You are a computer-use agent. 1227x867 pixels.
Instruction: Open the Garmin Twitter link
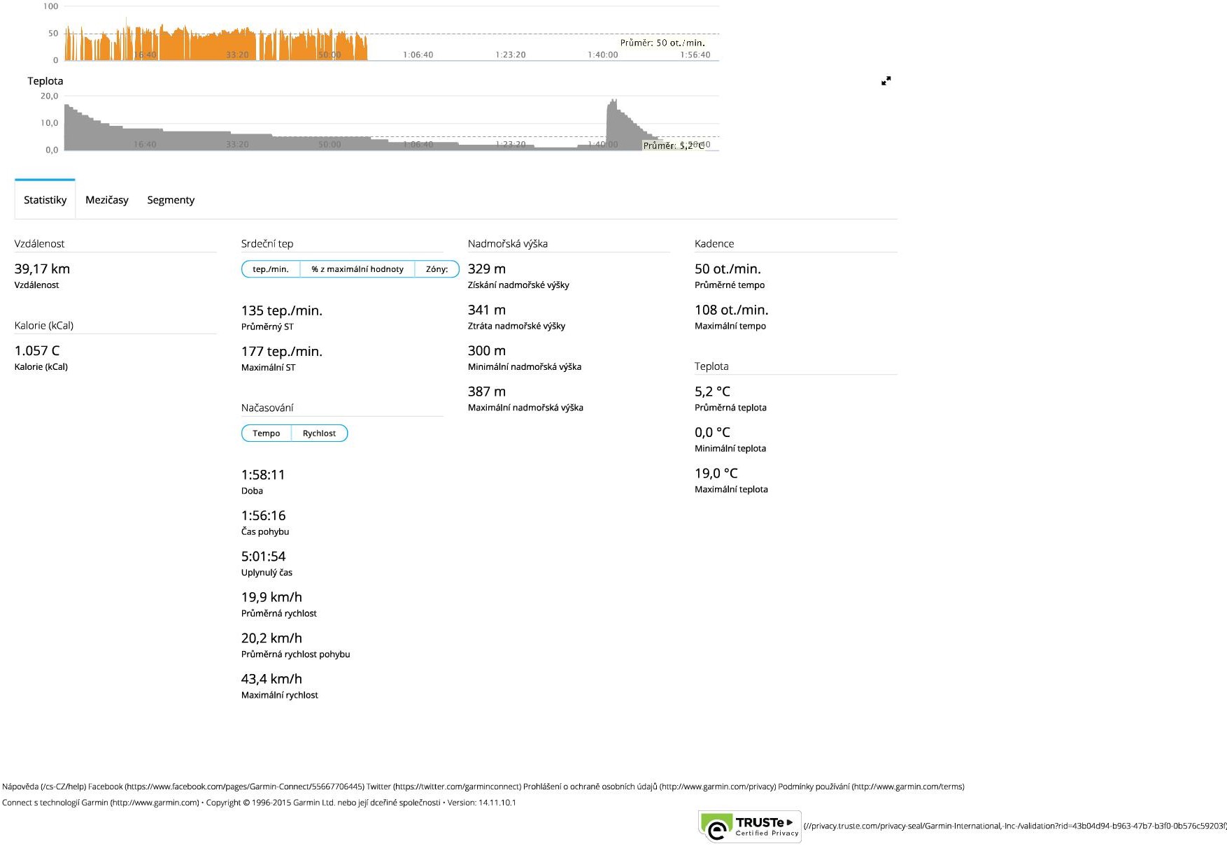[x=444, y=787]
